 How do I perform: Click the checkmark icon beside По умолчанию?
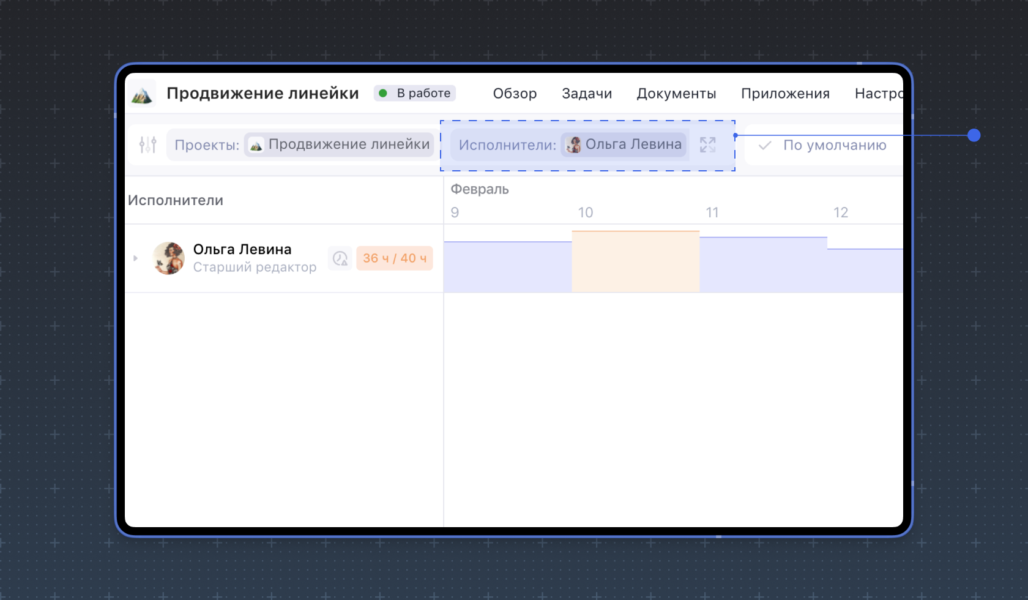click(x=764, y=146)
